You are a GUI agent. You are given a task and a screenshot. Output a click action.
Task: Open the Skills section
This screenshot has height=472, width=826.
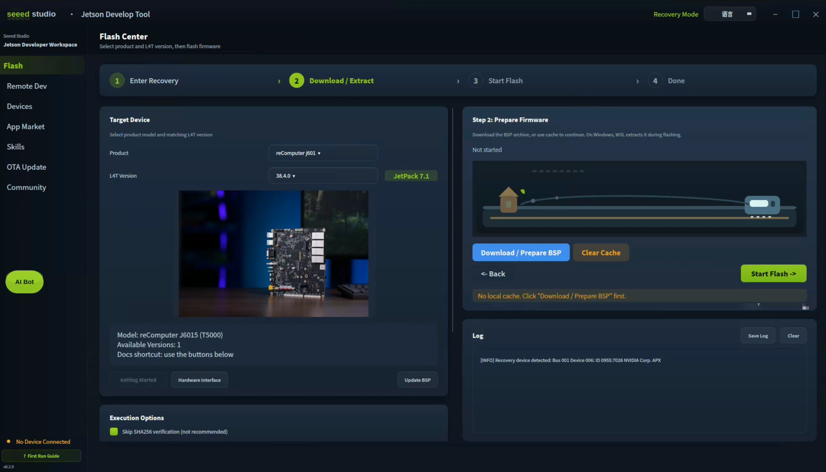pyautogui.click(x=15, y=147)
